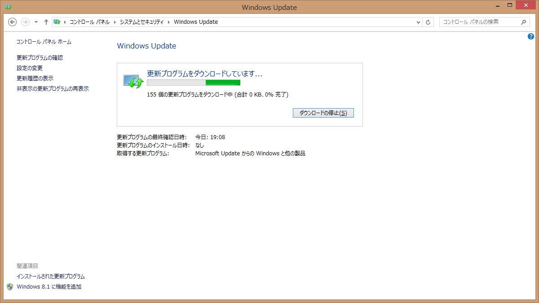Click the shield icon beside Windows 8.1 に機能を追加
The height and width of the screenshot is (303, 539).
pyautogui.click(x=10, y=287)
